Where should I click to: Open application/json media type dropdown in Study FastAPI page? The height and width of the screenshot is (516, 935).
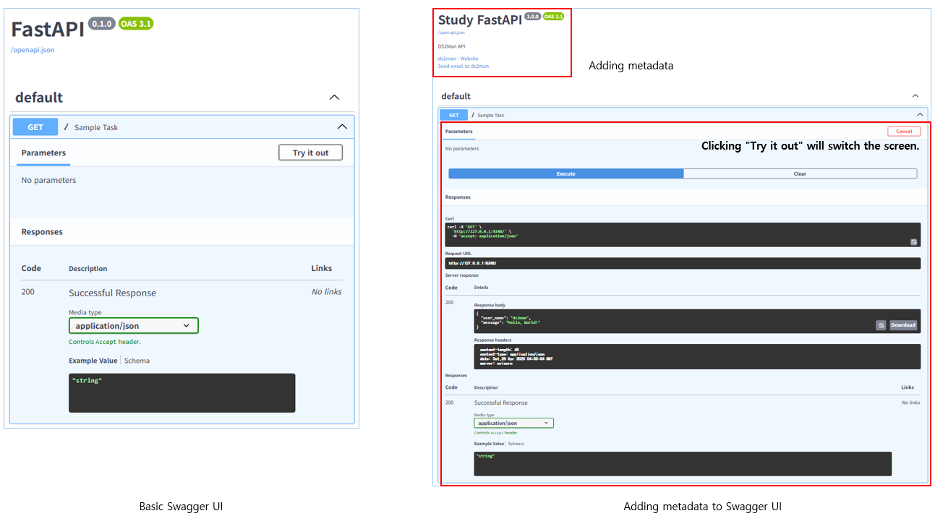point(514,423)
